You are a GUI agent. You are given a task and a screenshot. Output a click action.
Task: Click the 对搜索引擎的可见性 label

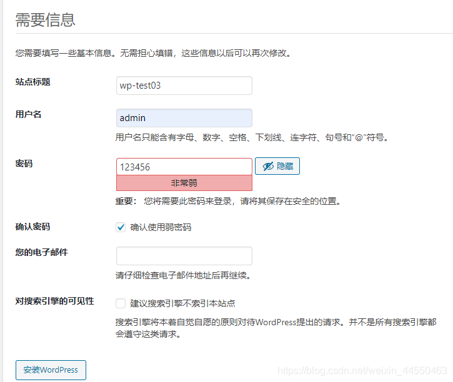54,301
